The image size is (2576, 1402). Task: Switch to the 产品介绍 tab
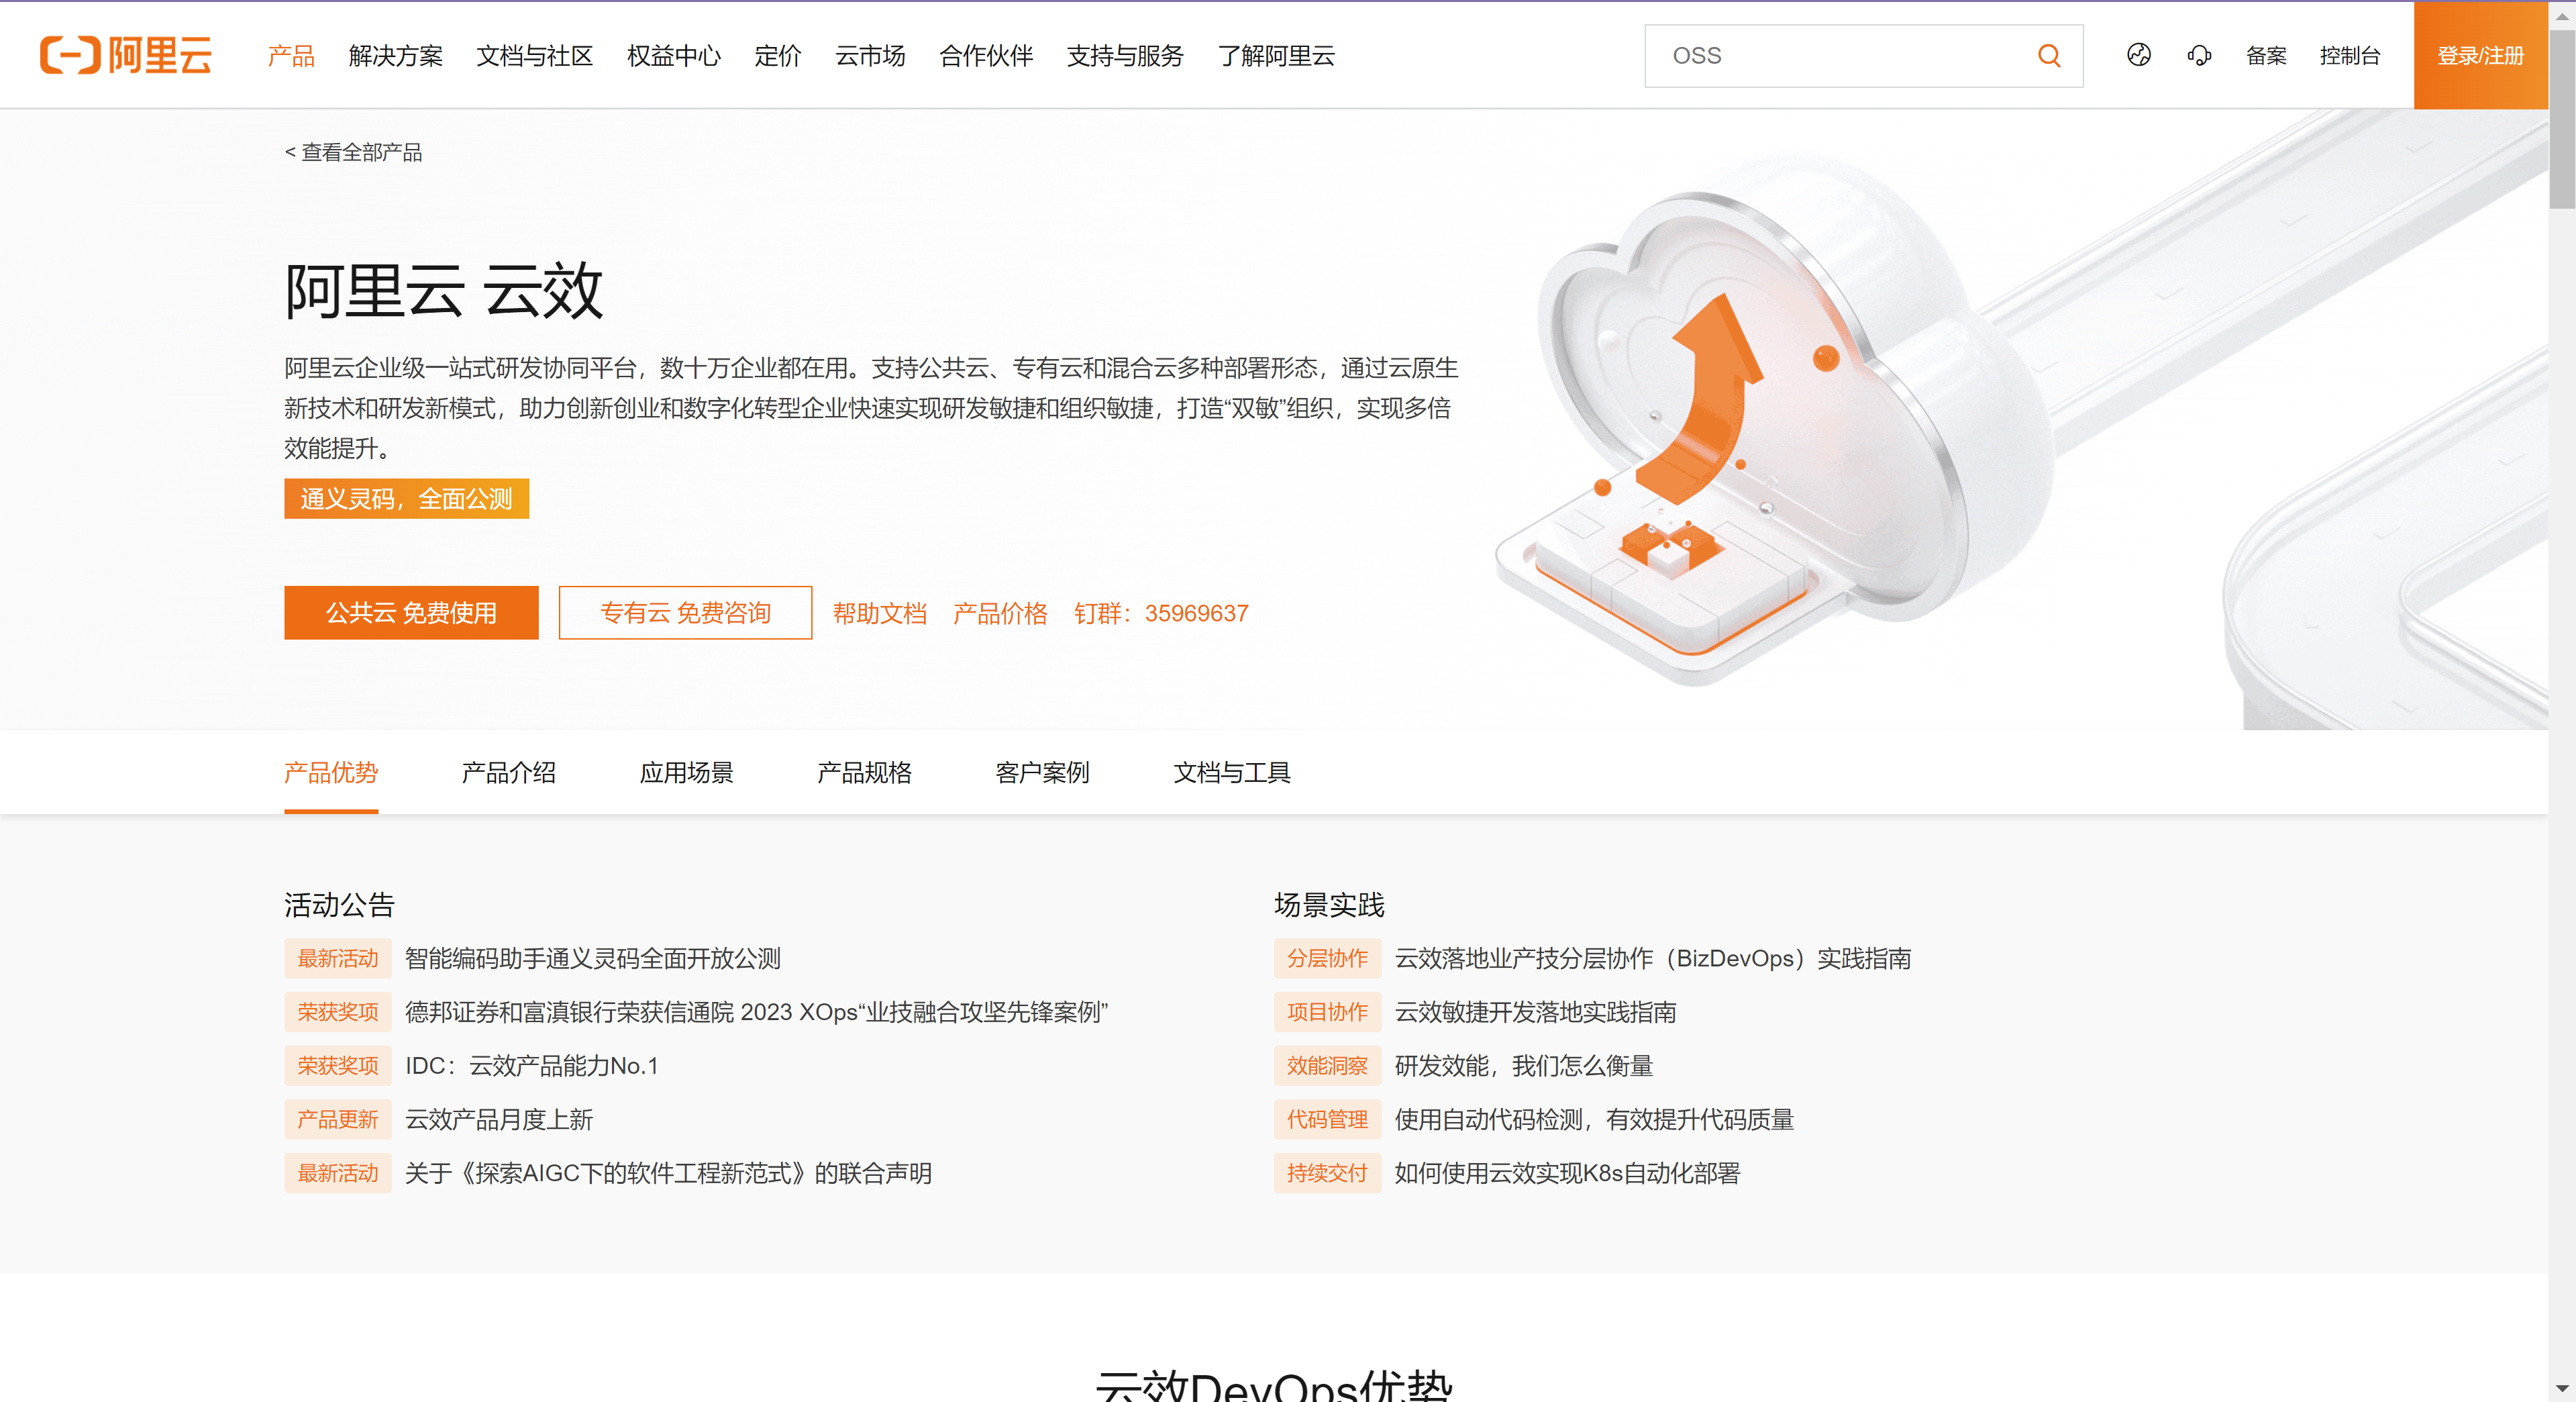509,772
